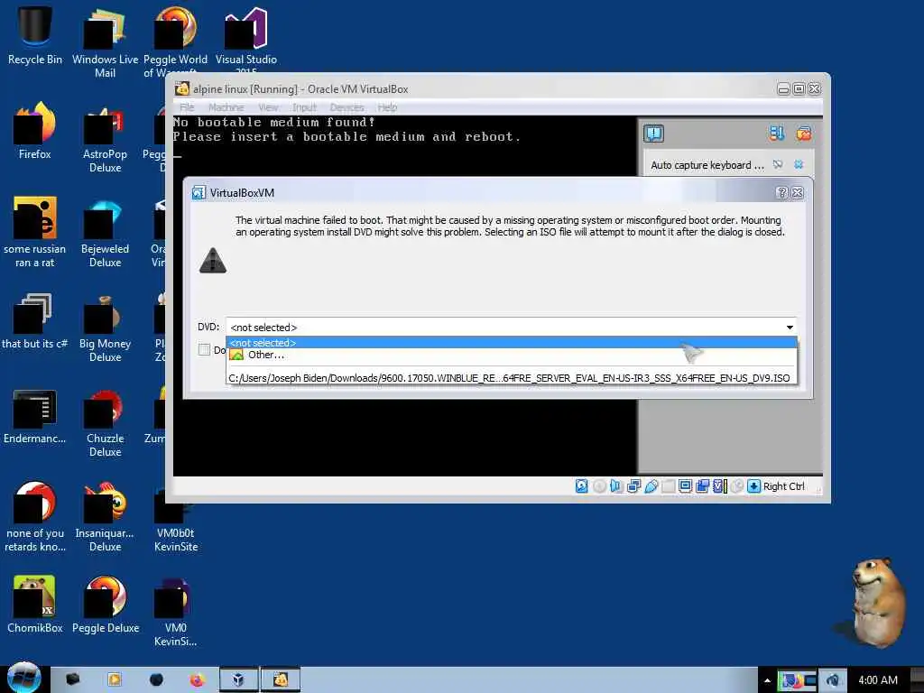Select the highlighted <not selected> list option
The width and height of the screenshot is (924, 693).
(511, 342)
